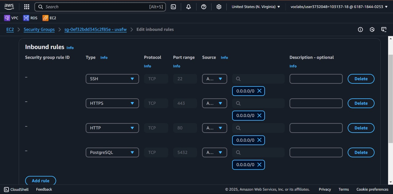This screenshot has height=194, width=393.
Task: Remove 0.0.0.0/0 from SSH rule
Action: click(x=259, y=91)
